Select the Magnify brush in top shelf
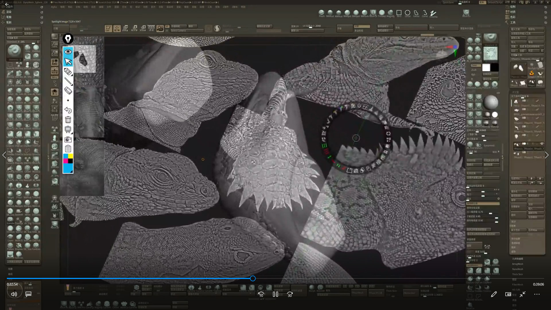 point(390,13)
